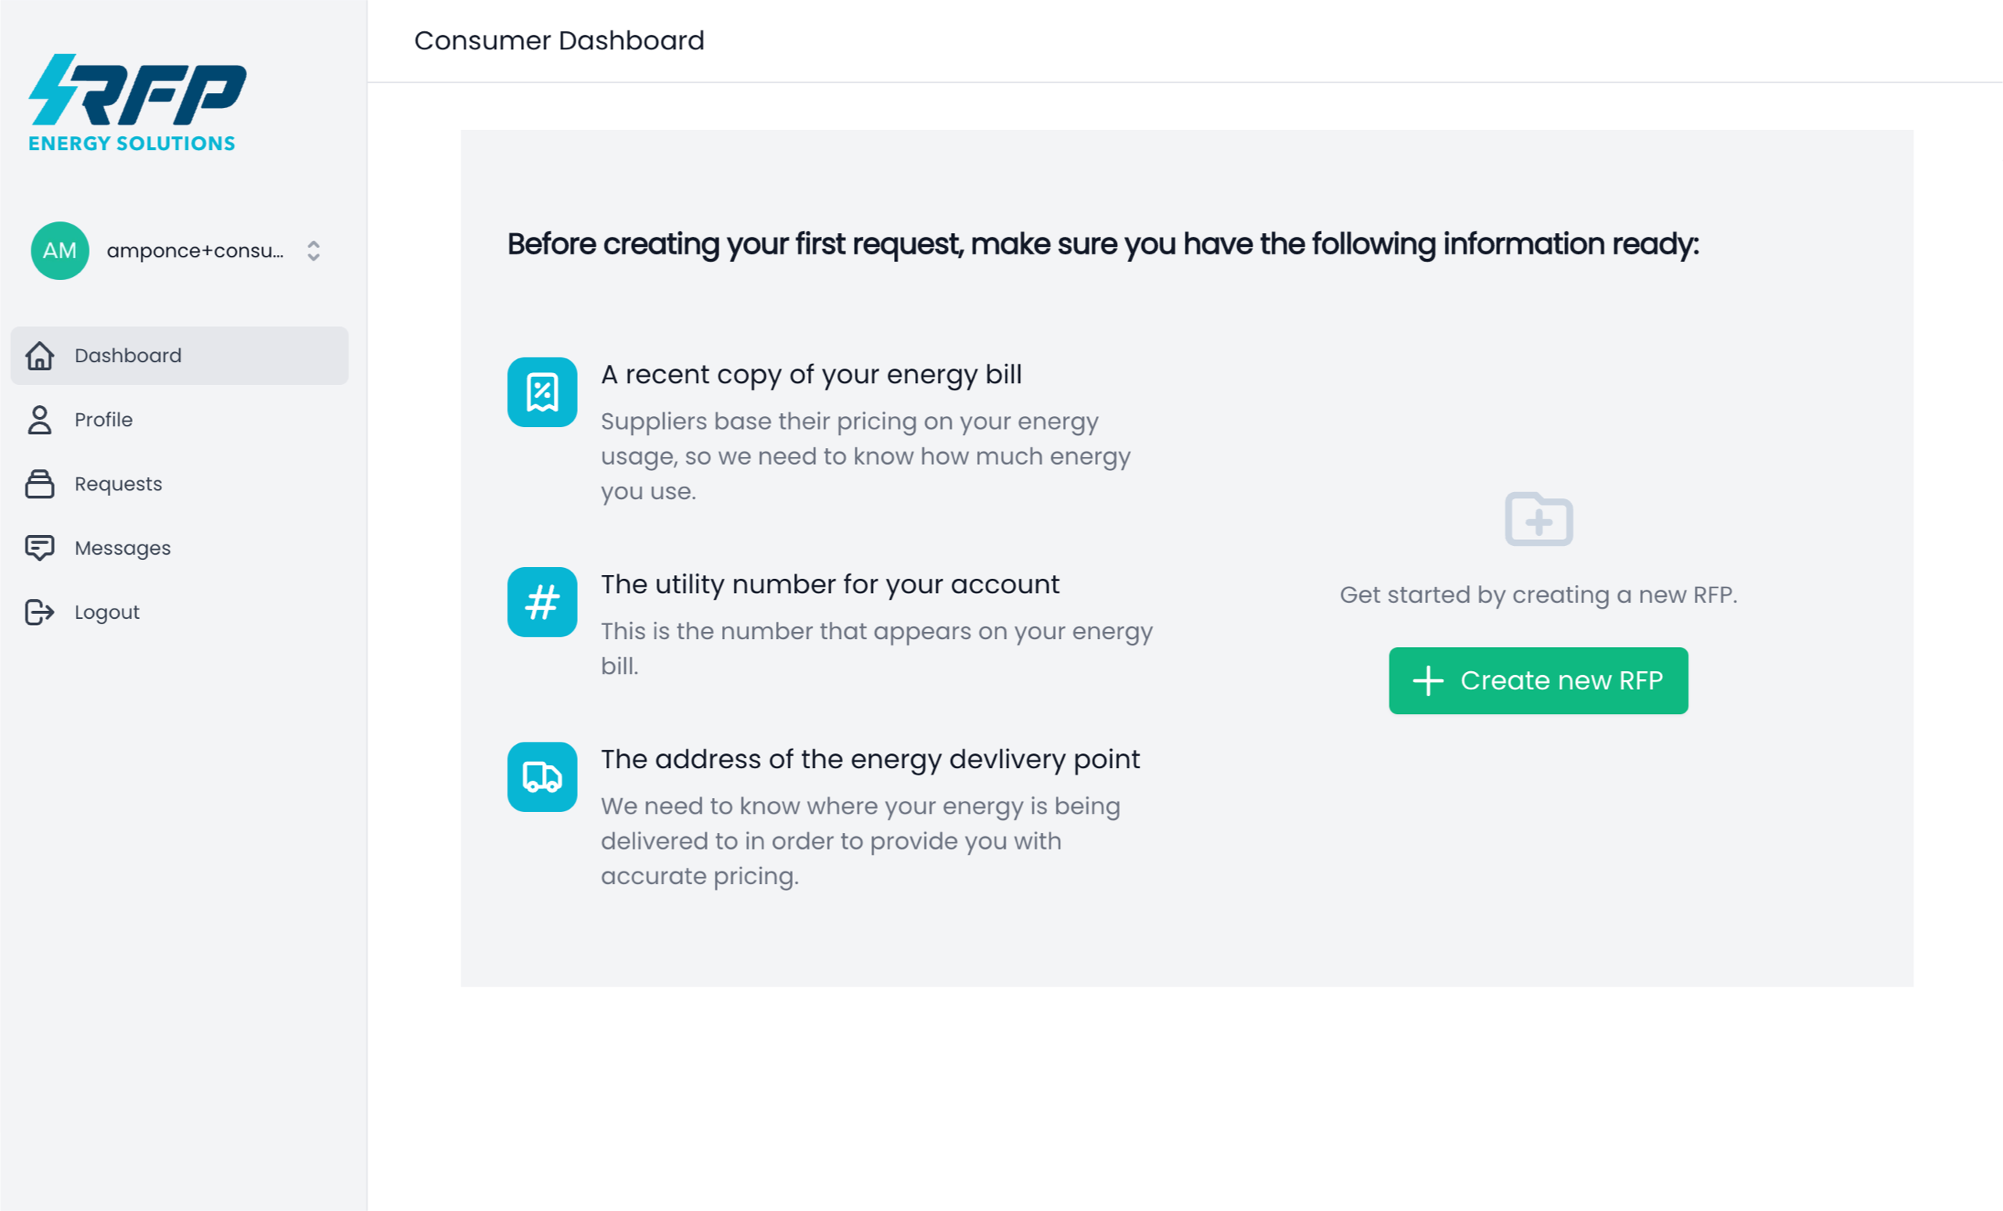
Task: Click the amponce+consu... account expander
Action: pyautogui.click(x=316, y=250)
